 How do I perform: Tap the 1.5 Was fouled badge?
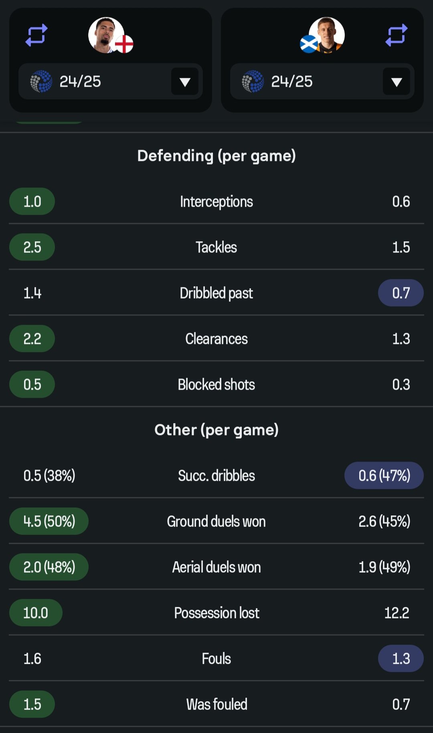32,704
